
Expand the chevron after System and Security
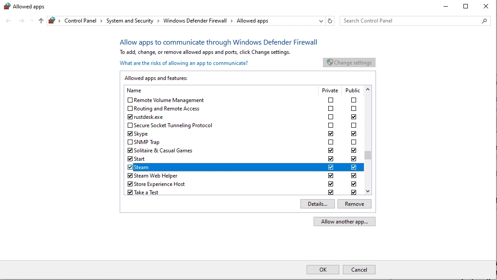(158, 21)
